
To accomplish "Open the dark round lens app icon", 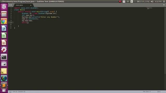I will coord(4,78).
